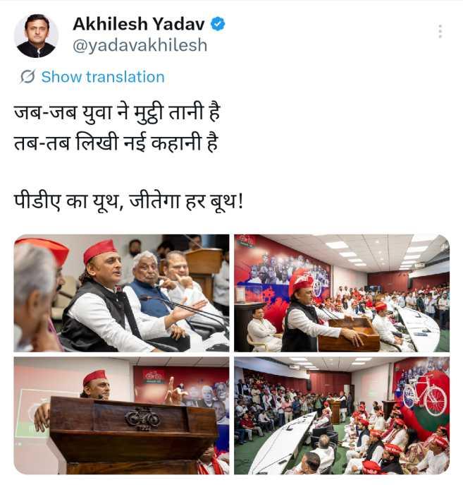This screenshot has height=485, width=463.
Task: Click the second Hindi line about नई कहानी
Action: [116, 143]
